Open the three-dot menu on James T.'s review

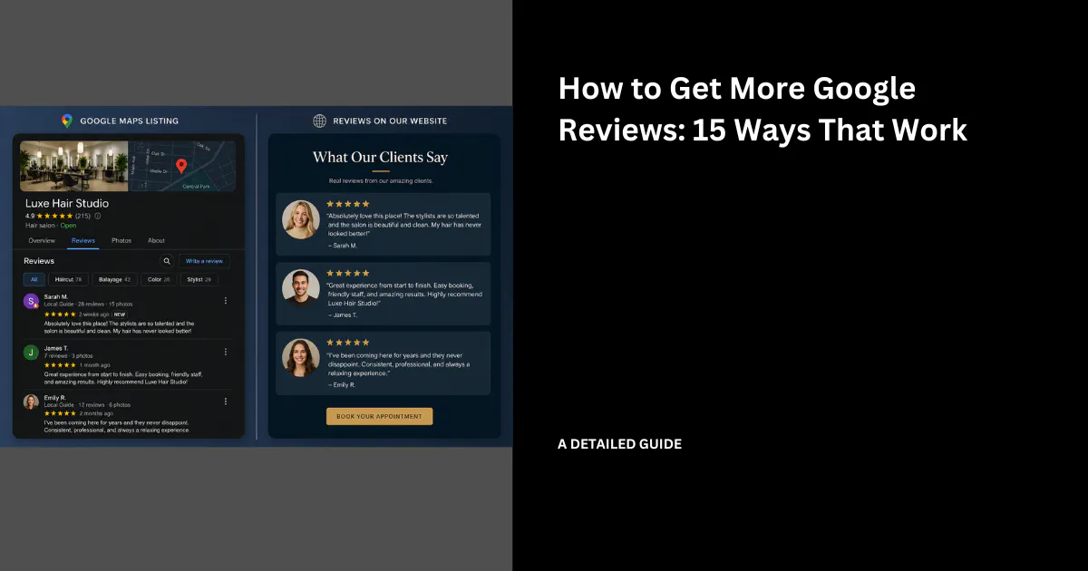click(x=226, y=352)
